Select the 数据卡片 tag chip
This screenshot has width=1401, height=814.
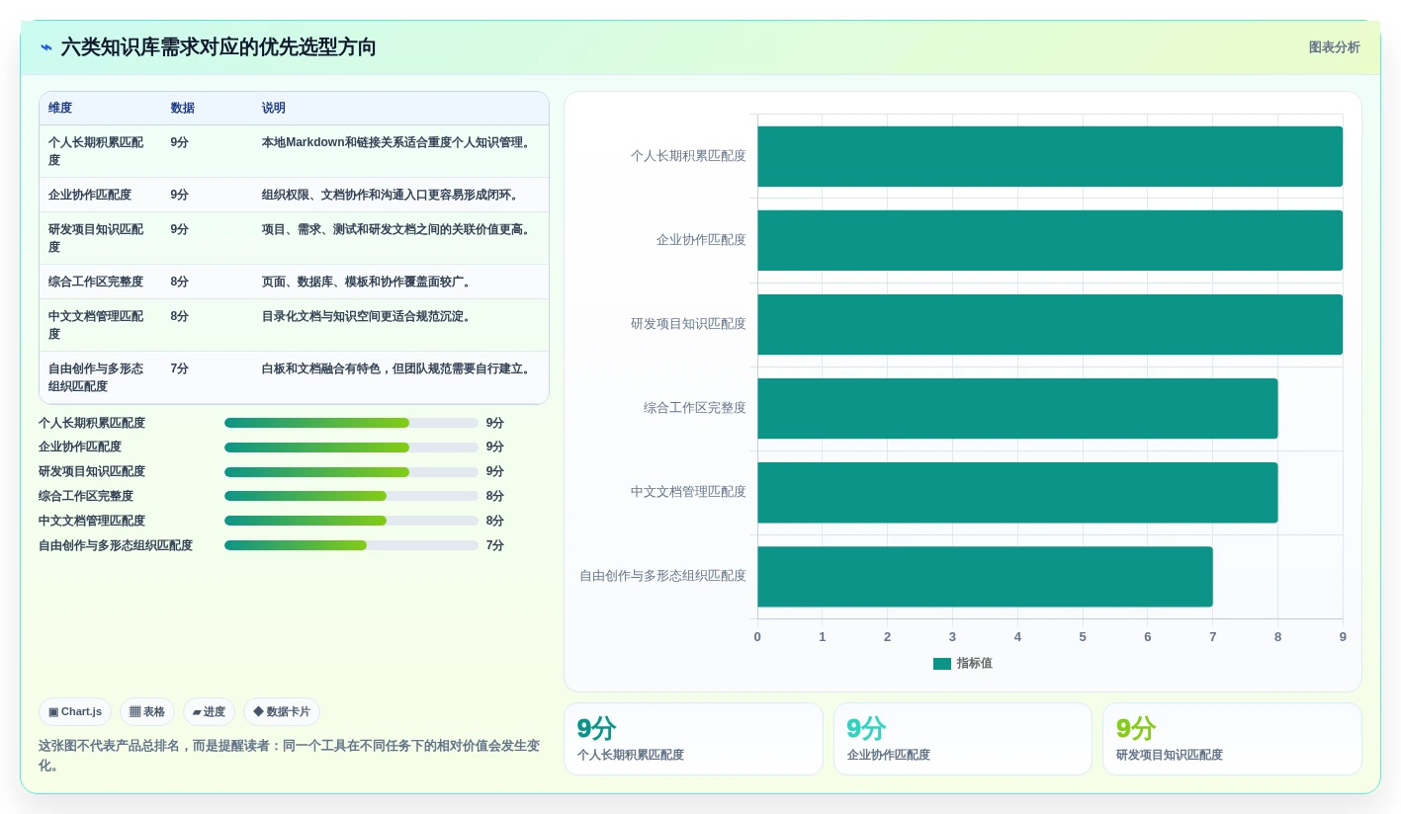point(282,711)
